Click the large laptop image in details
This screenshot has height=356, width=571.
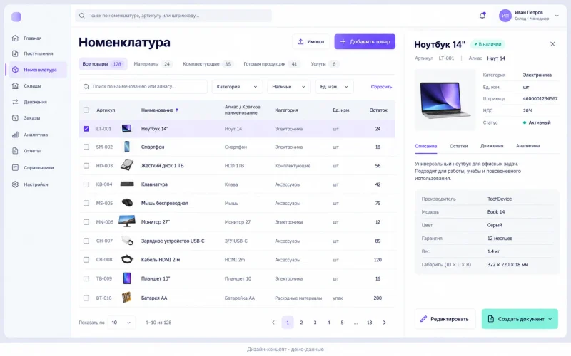(x=445, y=100)
